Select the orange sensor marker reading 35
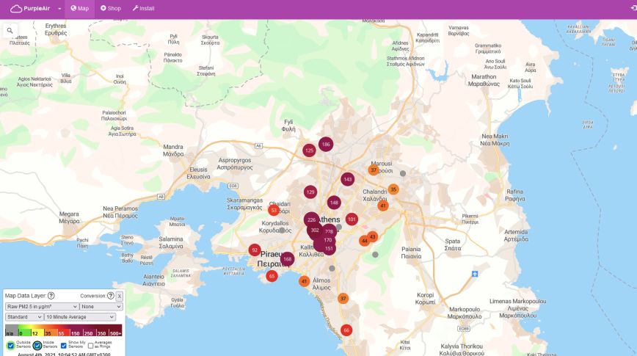 pyautogui.click(x=393, y=189)
